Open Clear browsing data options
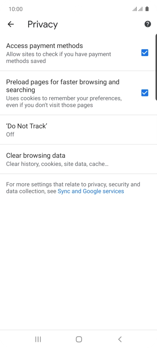157x348 pixels. 78,159
